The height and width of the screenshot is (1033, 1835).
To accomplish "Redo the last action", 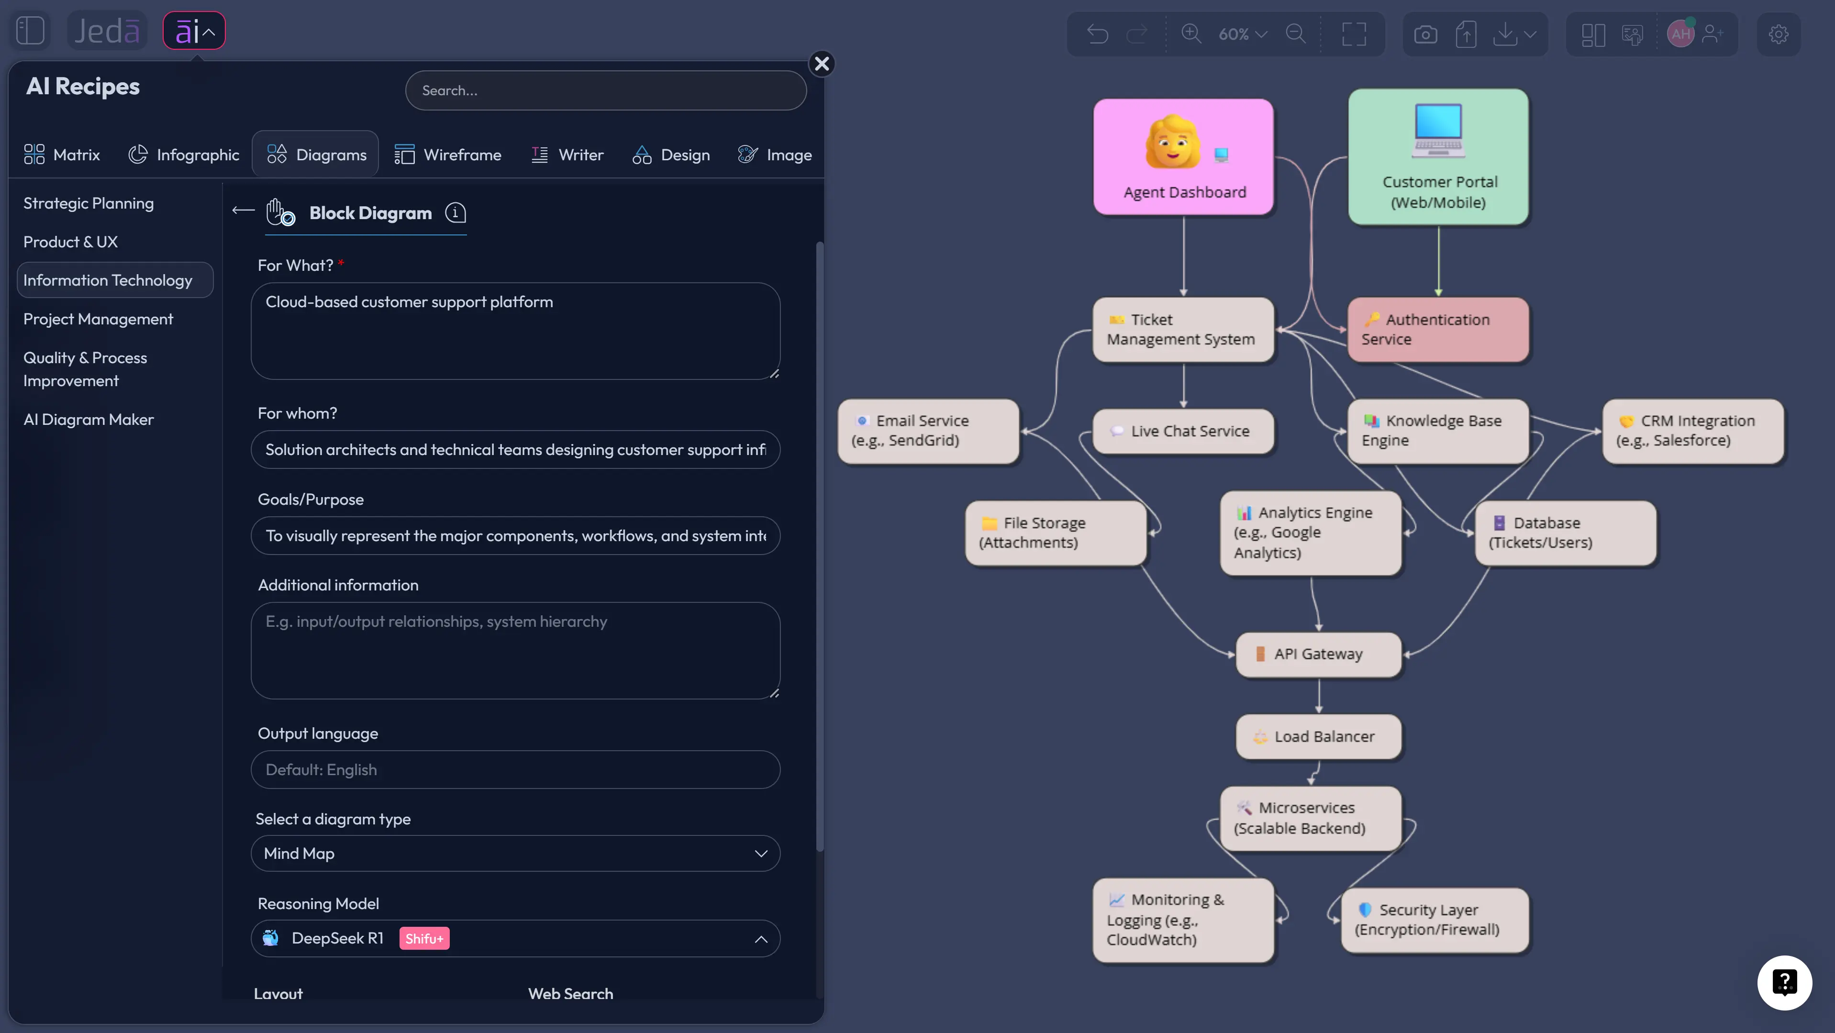I will [1137, 33].
